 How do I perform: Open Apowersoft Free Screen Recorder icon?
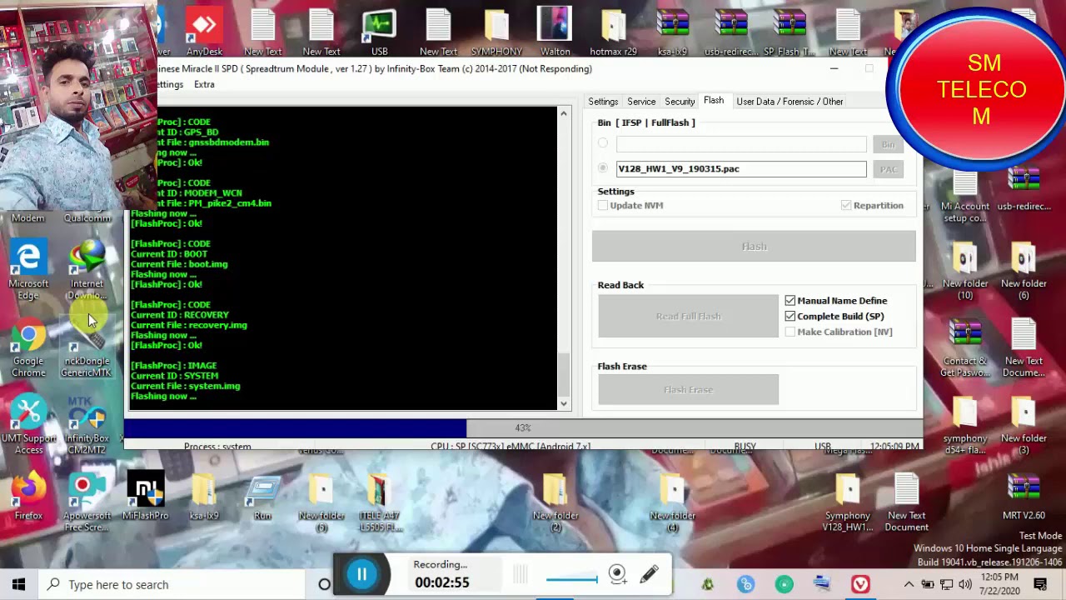tap(87, 503)
